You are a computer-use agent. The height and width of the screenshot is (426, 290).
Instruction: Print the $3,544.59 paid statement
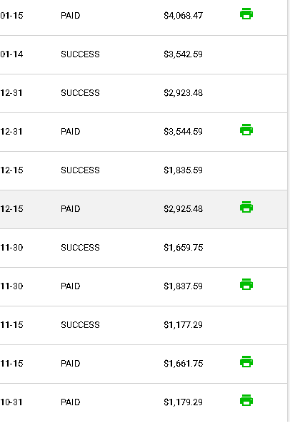[246, 130]
